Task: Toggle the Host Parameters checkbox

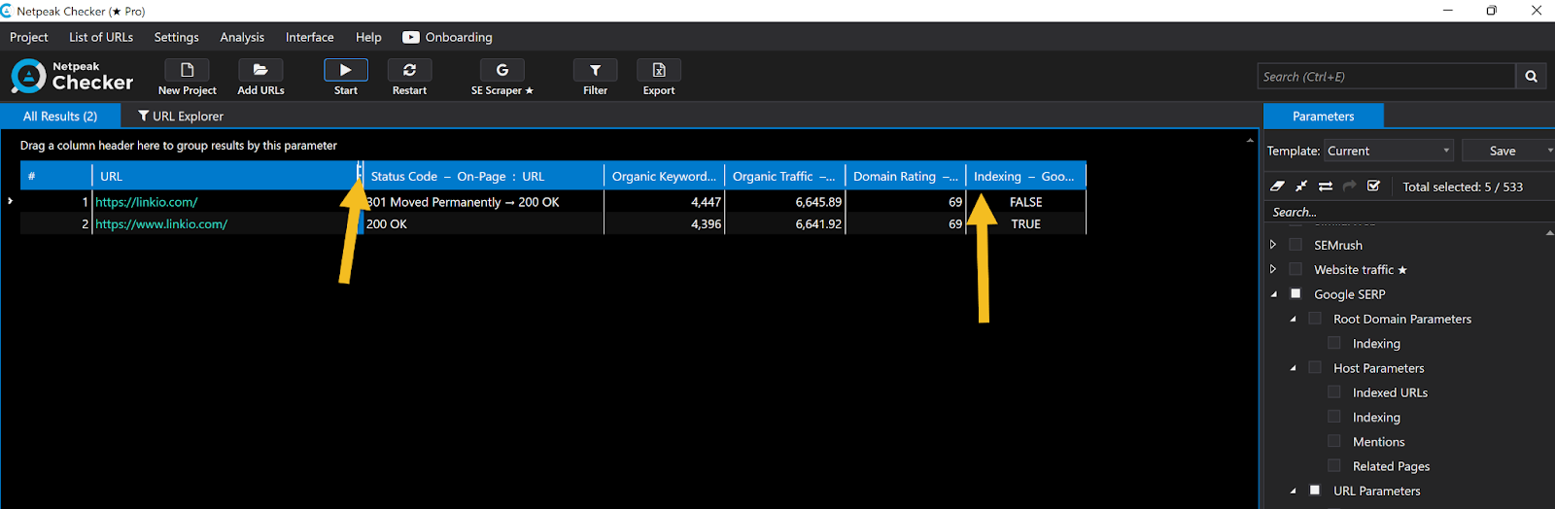Action: [1315, 367]
